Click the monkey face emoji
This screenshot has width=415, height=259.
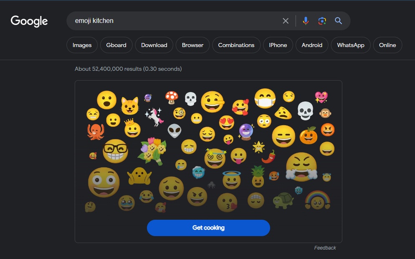coord(325,113)
